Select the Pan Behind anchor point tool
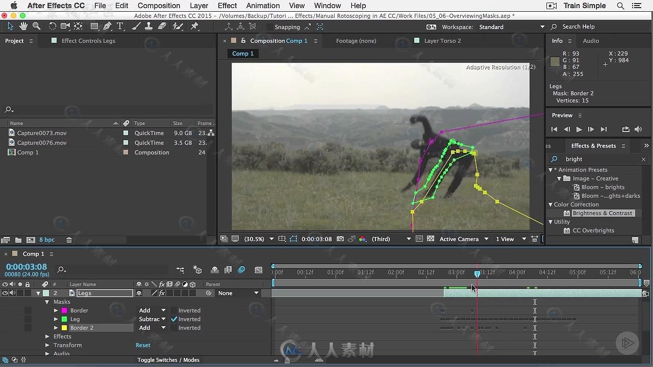Image resolution: width=653 pixels, height=367 pixels. coord(78,26)
